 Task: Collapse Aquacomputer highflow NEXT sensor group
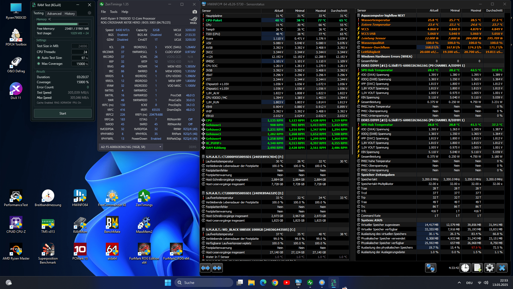(x=359, y=16)
